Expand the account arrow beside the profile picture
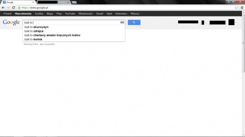Image resolution: width=245 pixels, height=137 pixels. (x=236, y=22)
